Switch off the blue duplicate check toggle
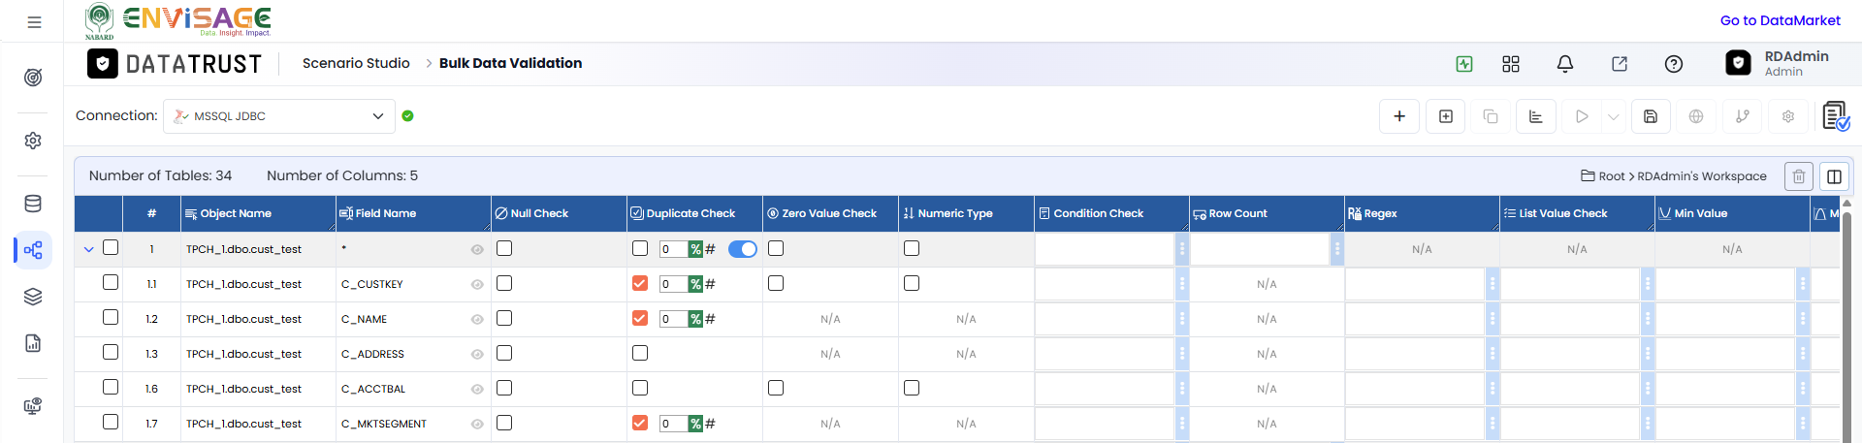The image size is (1862, 443). coord(743,249)
